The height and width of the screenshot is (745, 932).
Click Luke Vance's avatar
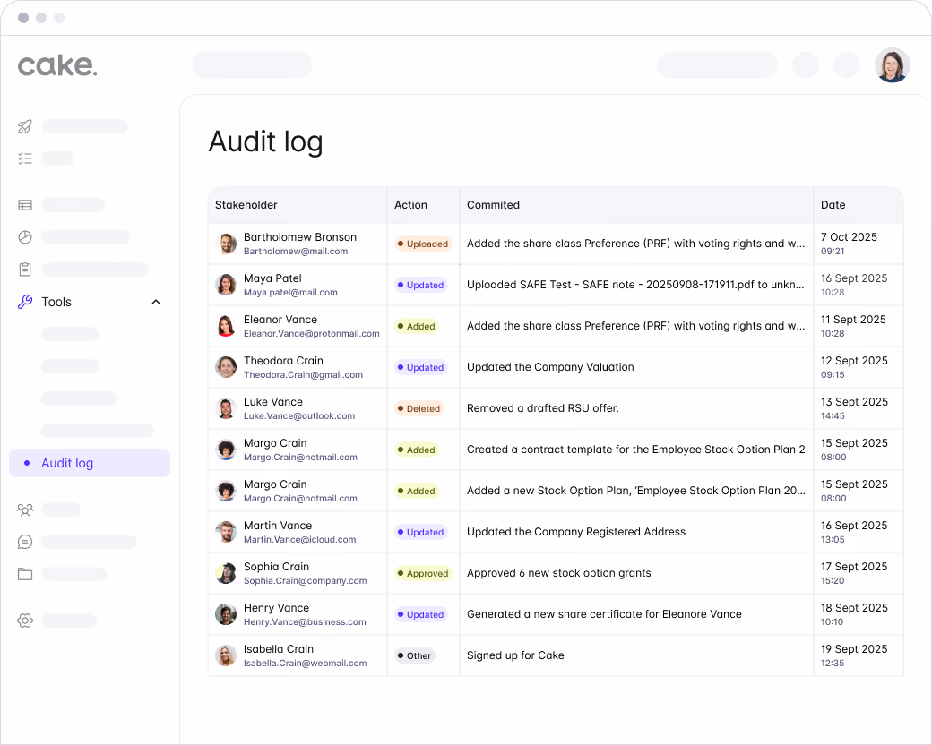tap(226, 408)
